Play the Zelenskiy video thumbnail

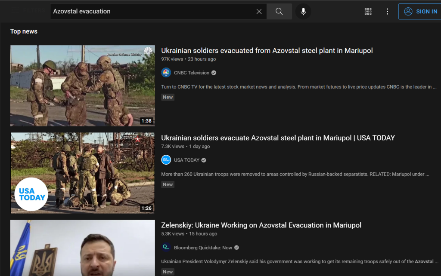pyautogui.click(x=83, y=248)
